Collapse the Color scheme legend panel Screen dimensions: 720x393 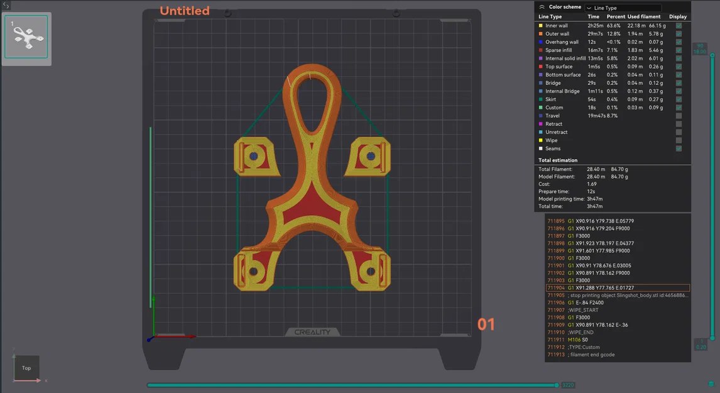pos(542,7)
